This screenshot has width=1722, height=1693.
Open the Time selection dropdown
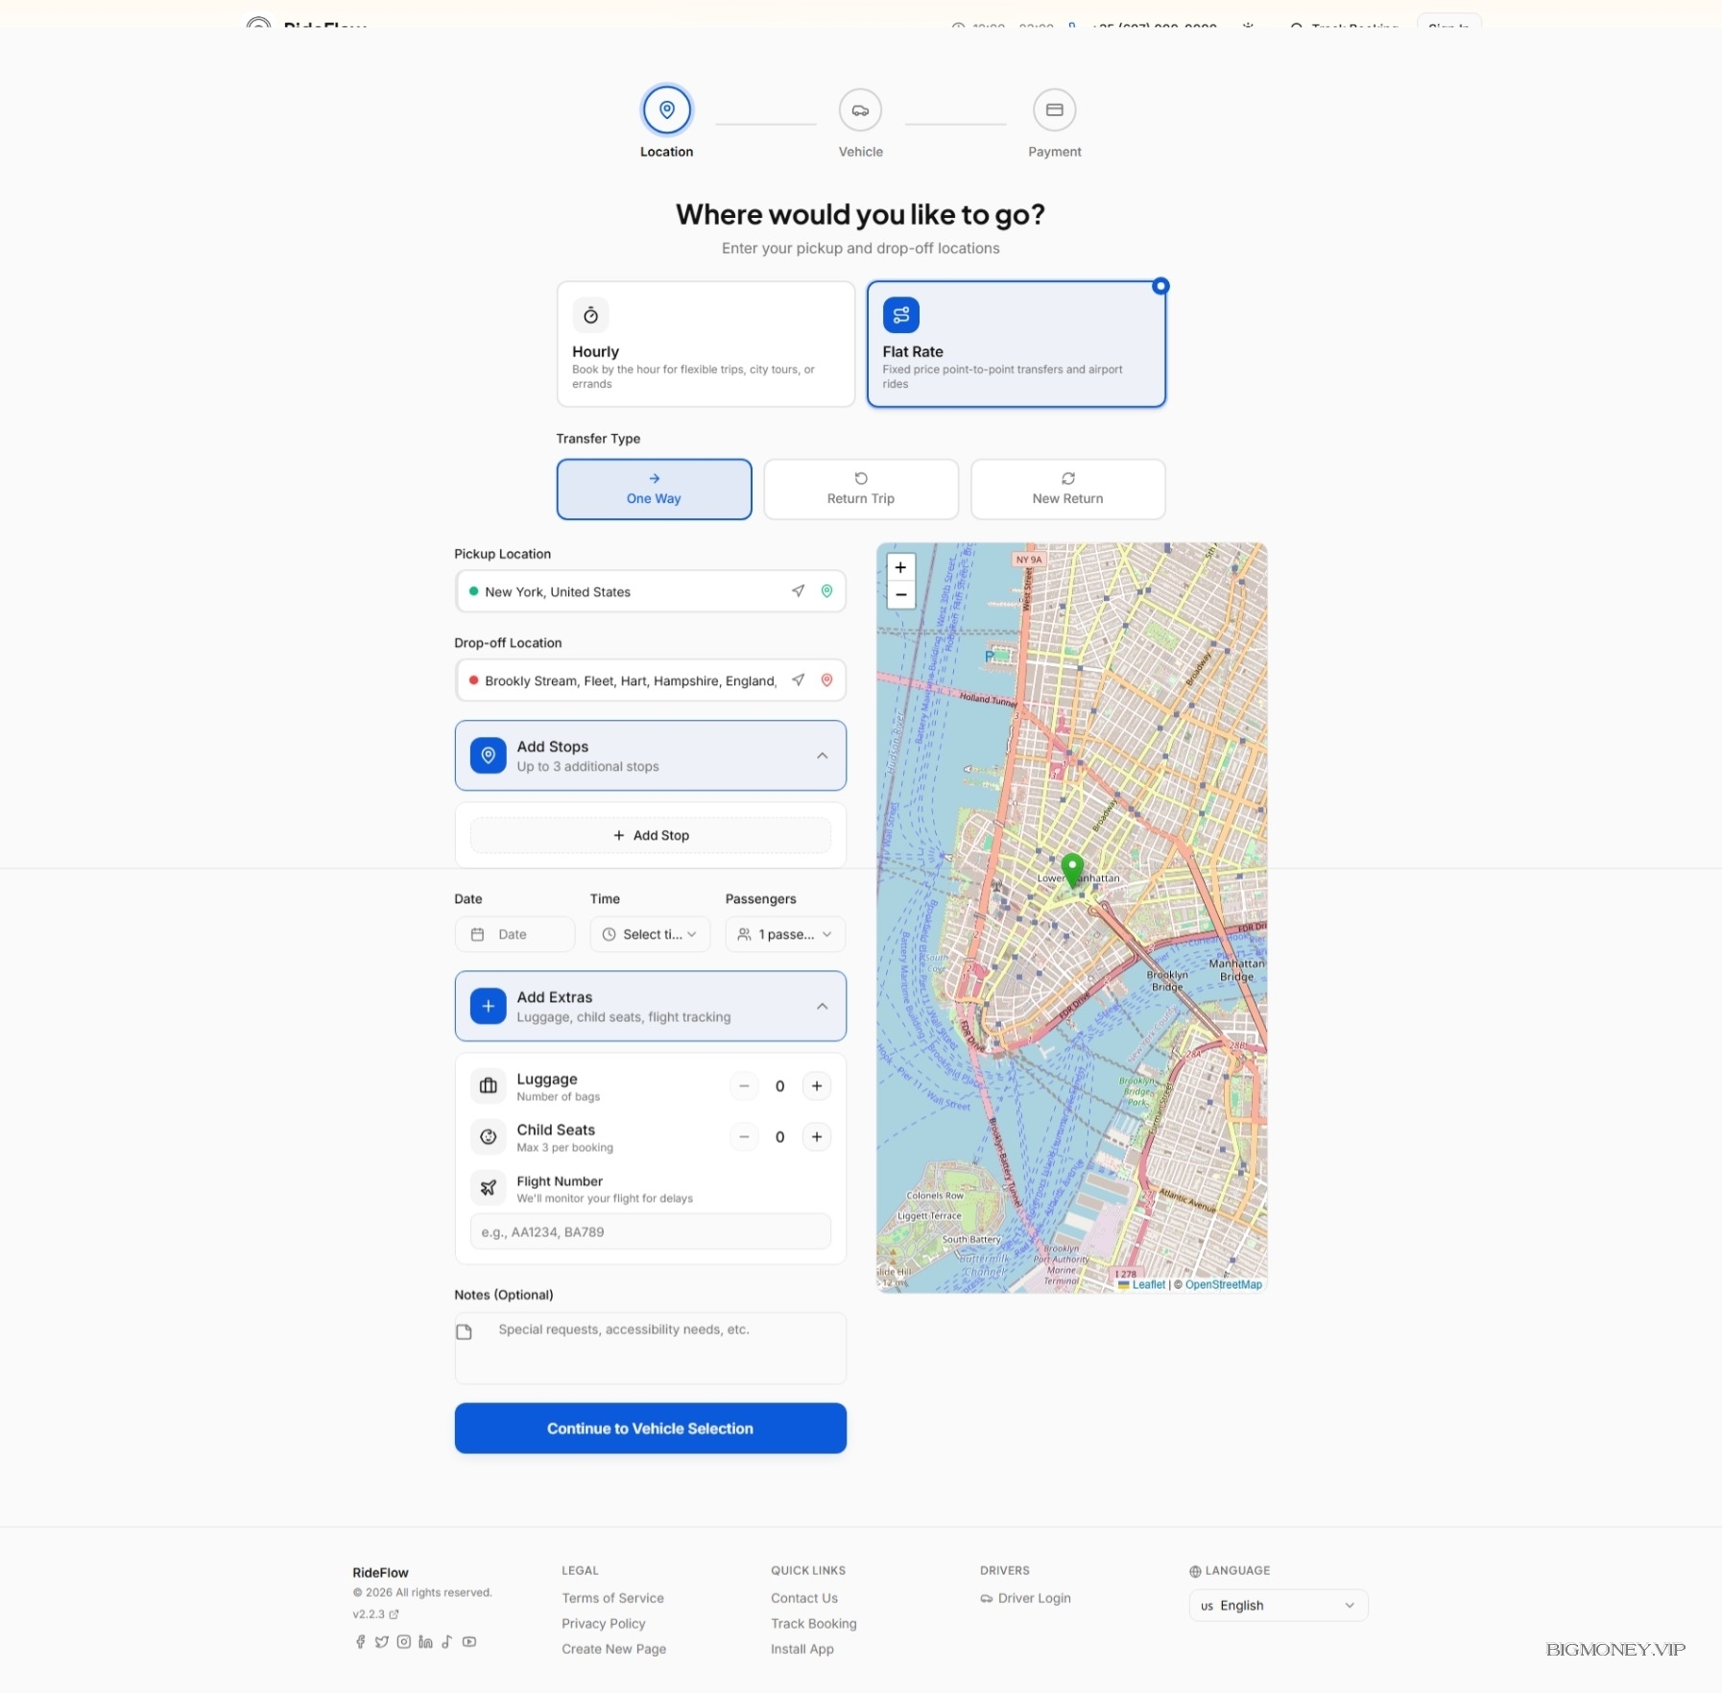tap(650, 934)
